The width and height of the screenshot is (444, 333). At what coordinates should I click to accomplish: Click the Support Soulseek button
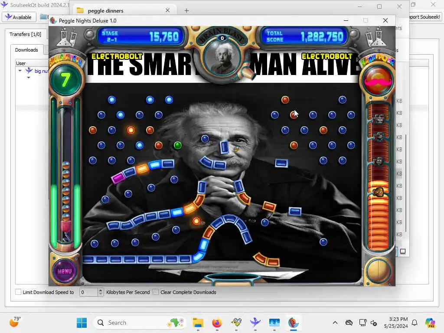(x=425, y=17)
